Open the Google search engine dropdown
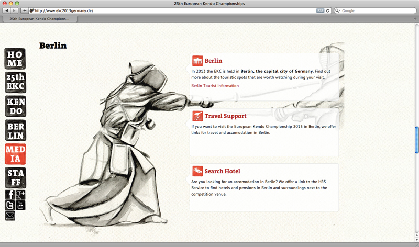This screenshot has height=247, width=419. 338,10
